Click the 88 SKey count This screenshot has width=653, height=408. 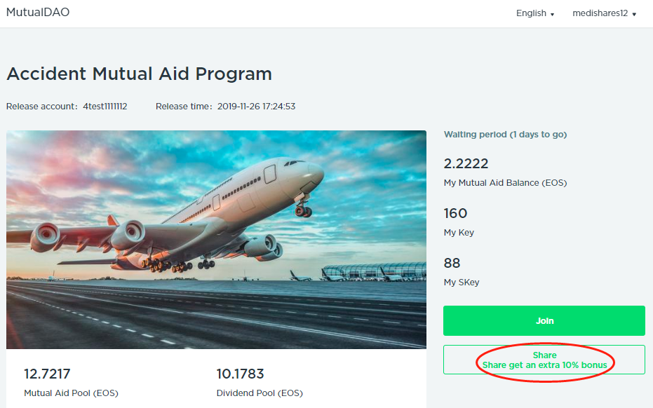(452, 263)
